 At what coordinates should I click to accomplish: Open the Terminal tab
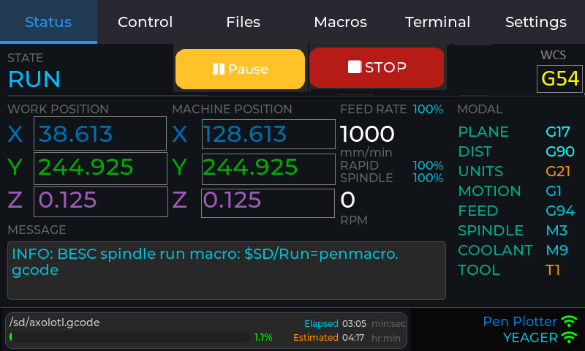[x=437, y=22]
